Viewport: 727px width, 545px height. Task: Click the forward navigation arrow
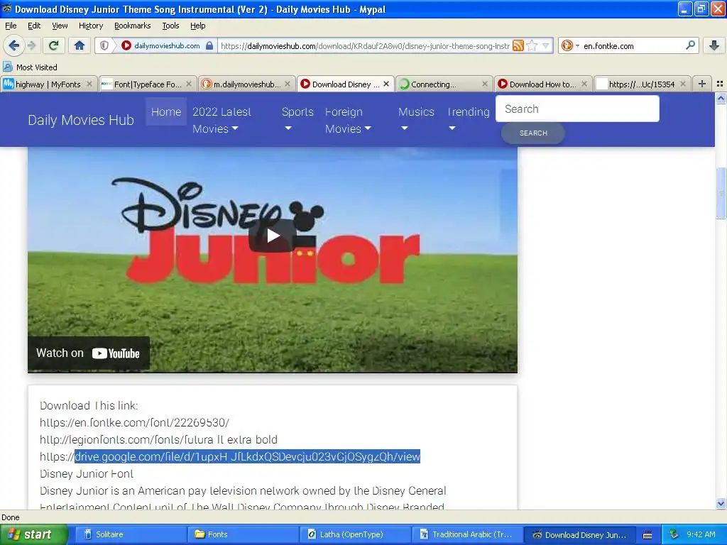[31, 45]
